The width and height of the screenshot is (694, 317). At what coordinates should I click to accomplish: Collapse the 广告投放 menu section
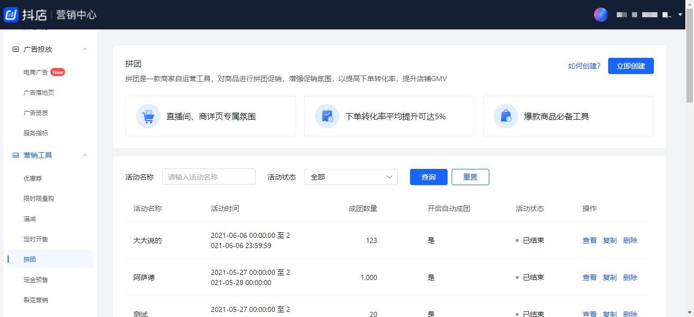(x=85, y=49)
